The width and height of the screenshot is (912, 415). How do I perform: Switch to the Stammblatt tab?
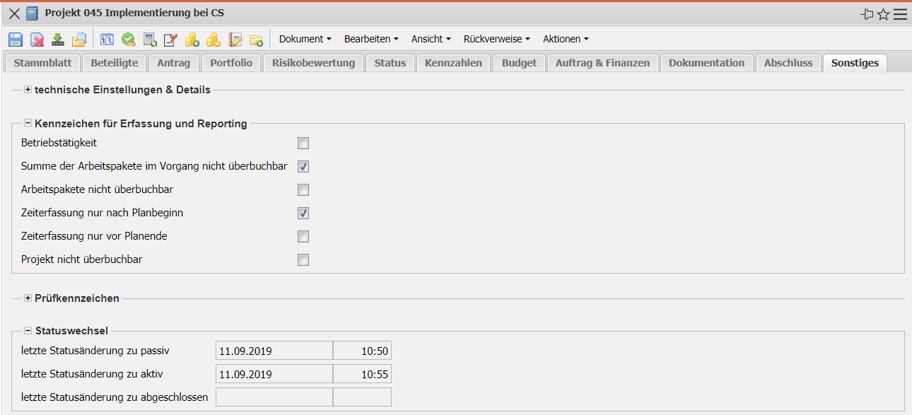[42, 63]
